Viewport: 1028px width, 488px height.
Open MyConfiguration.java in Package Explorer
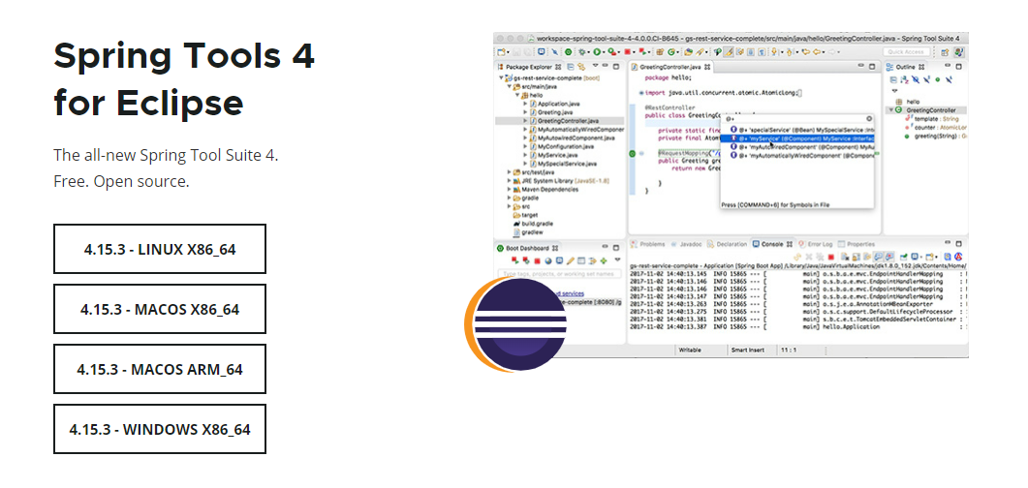pos(564,146)
